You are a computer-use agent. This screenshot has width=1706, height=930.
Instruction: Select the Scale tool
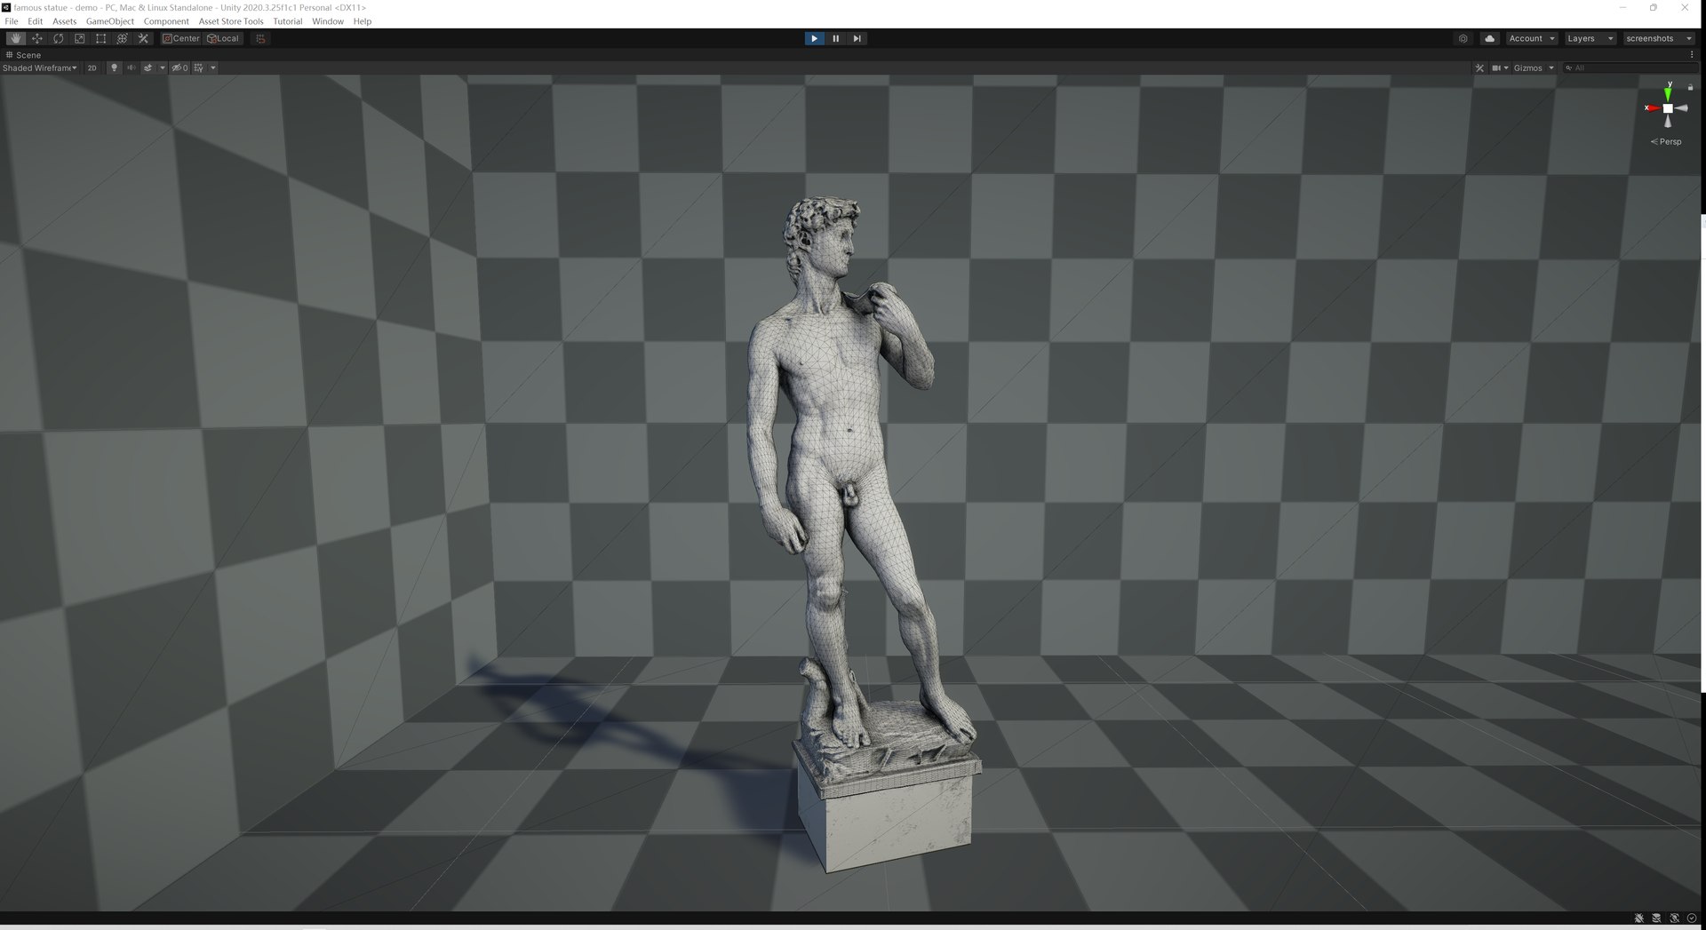pos(80,38)
